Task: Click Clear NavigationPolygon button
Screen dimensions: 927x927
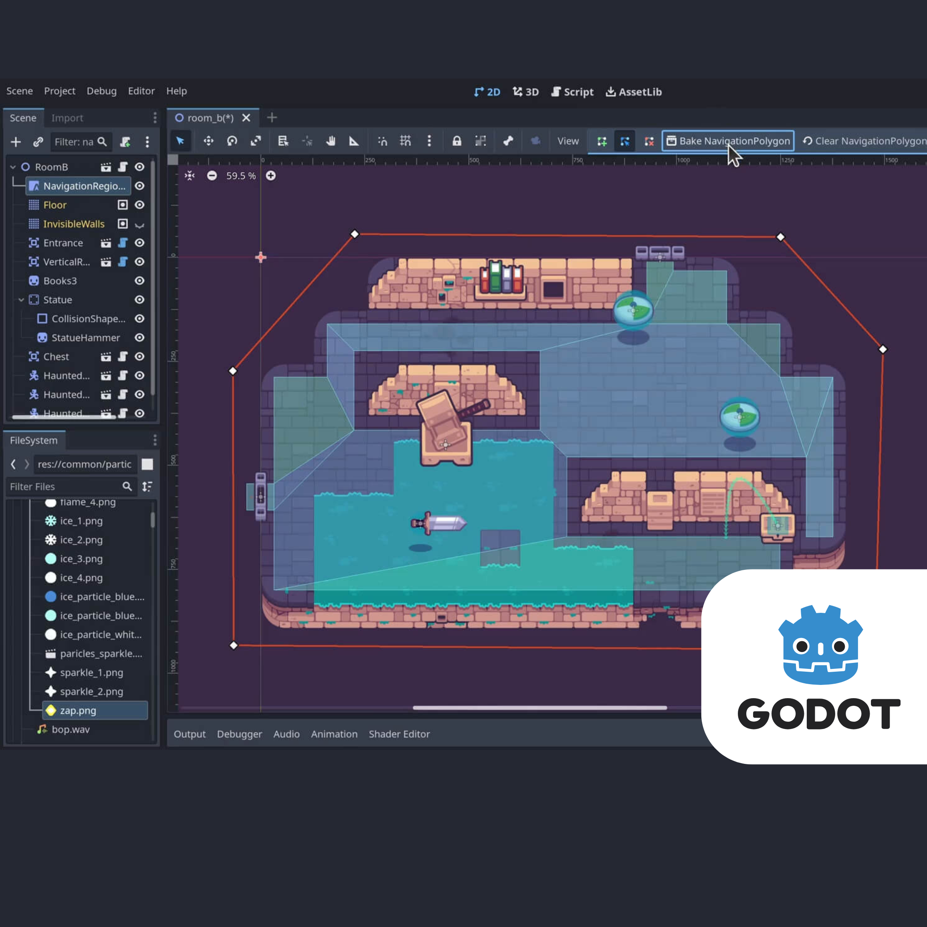Action: 864,141
